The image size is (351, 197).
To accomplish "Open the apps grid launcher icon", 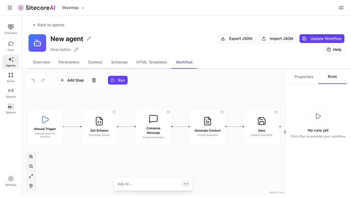I will point(10,8).
